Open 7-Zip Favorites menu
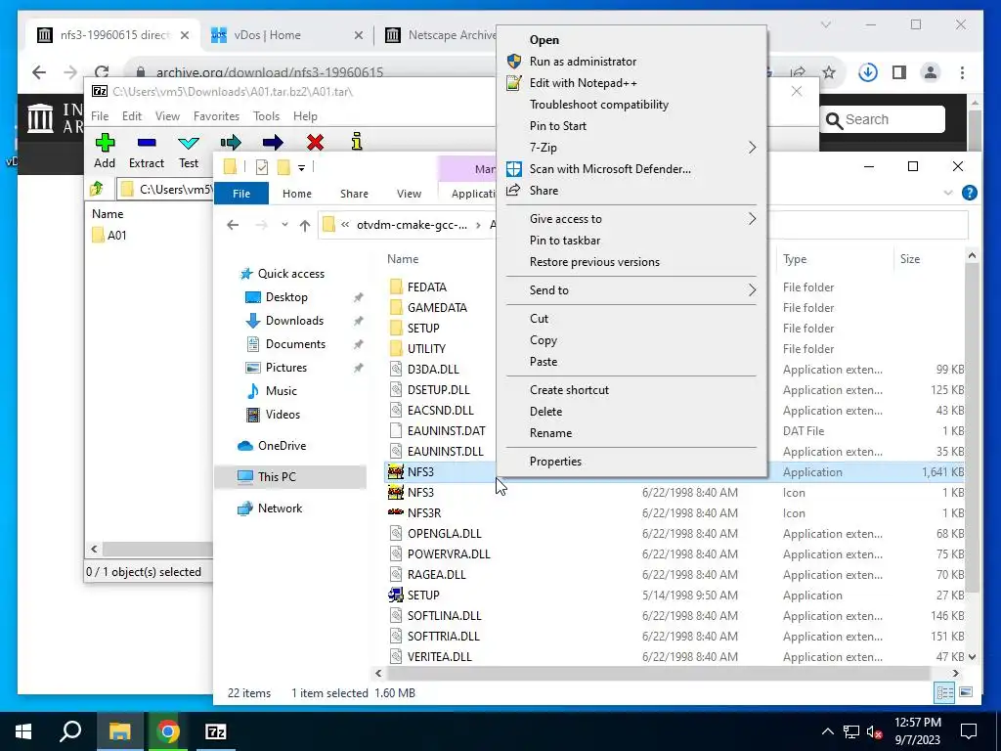 click(216, 116)
